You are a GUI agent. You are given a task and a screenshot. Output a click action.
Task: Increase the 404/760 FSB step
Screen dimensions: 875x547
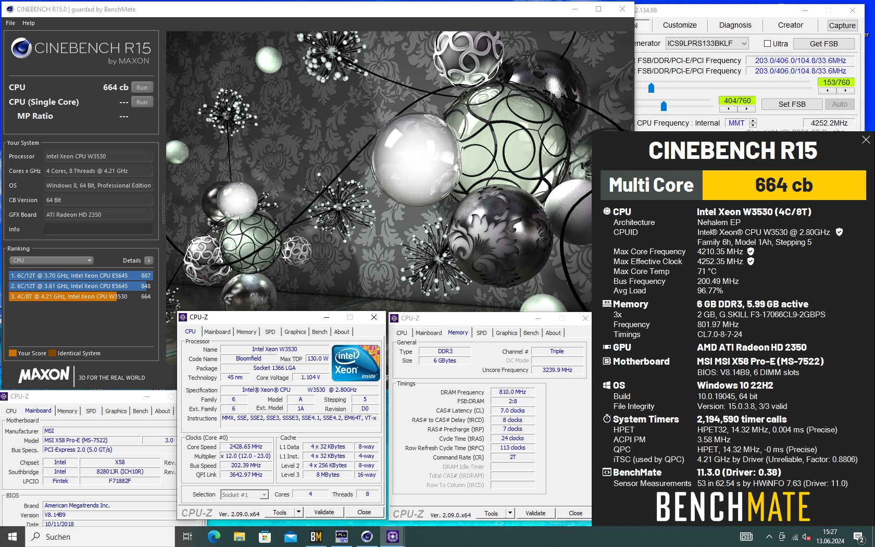[746, 109]
